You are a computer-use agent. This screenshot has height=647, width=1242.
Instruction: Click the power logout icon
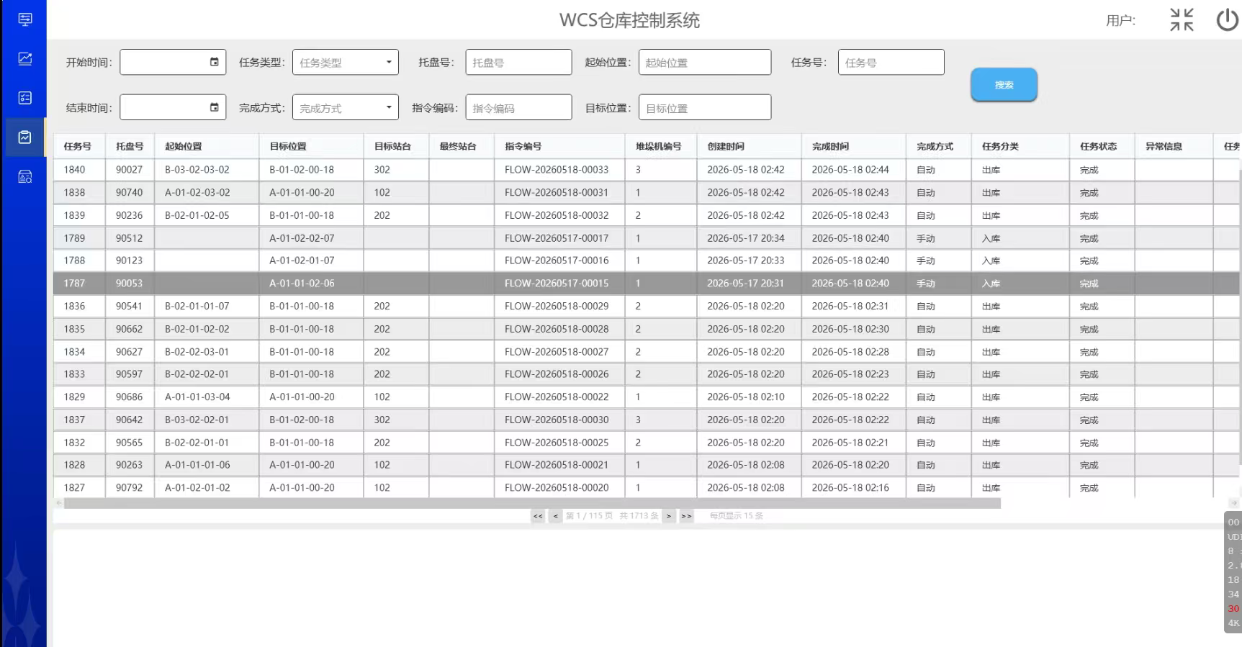[x=1228, y=19]
